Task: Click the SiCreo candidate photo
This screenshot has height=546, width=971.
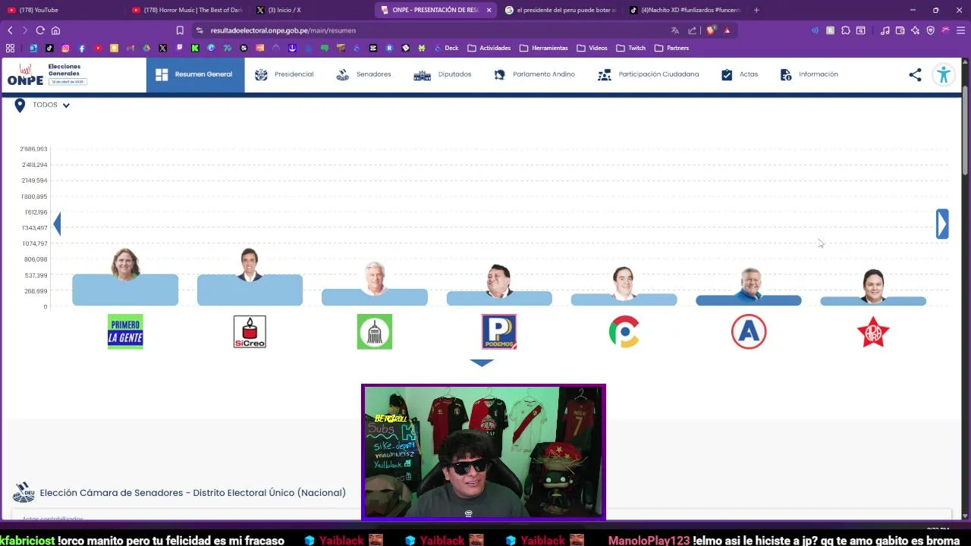Action: point(250,265)
